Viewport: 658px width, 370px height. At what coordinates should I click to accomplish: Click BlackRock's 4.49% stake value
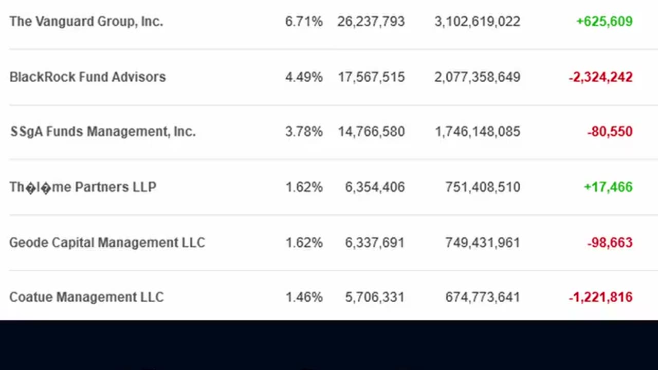click(x=304, y=77)
